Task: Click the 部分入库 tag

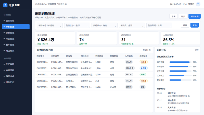Action: tap(130, 68)
